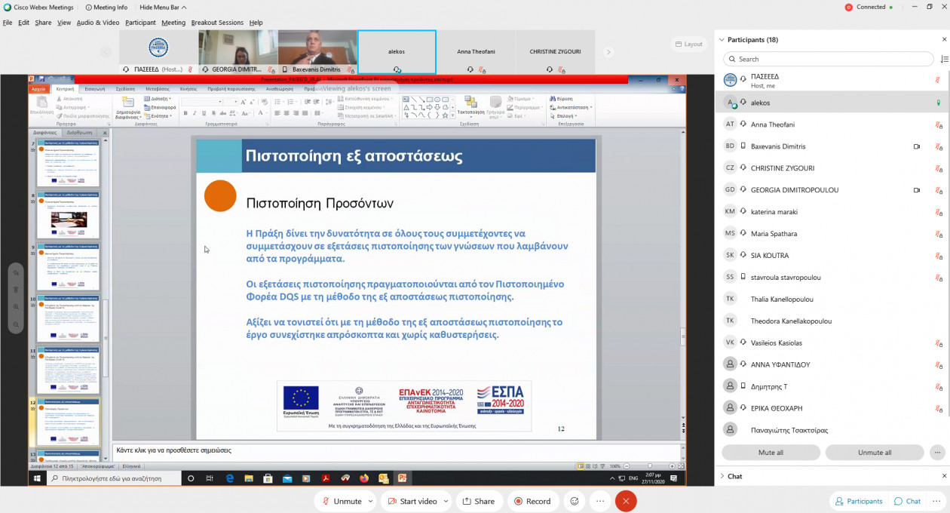Click Firefox icon in the shared Windows taskbar

364,478
